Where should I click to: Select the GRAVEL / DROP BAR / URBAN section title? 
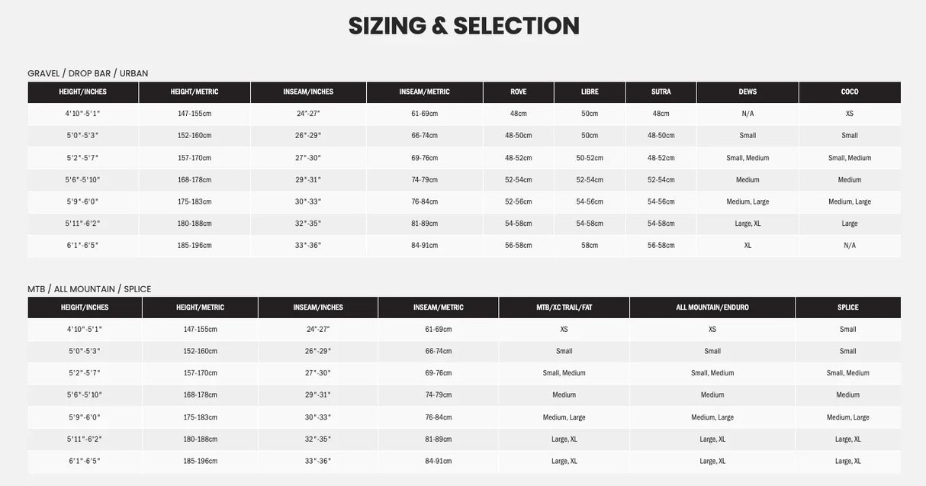tap(88, 73)
